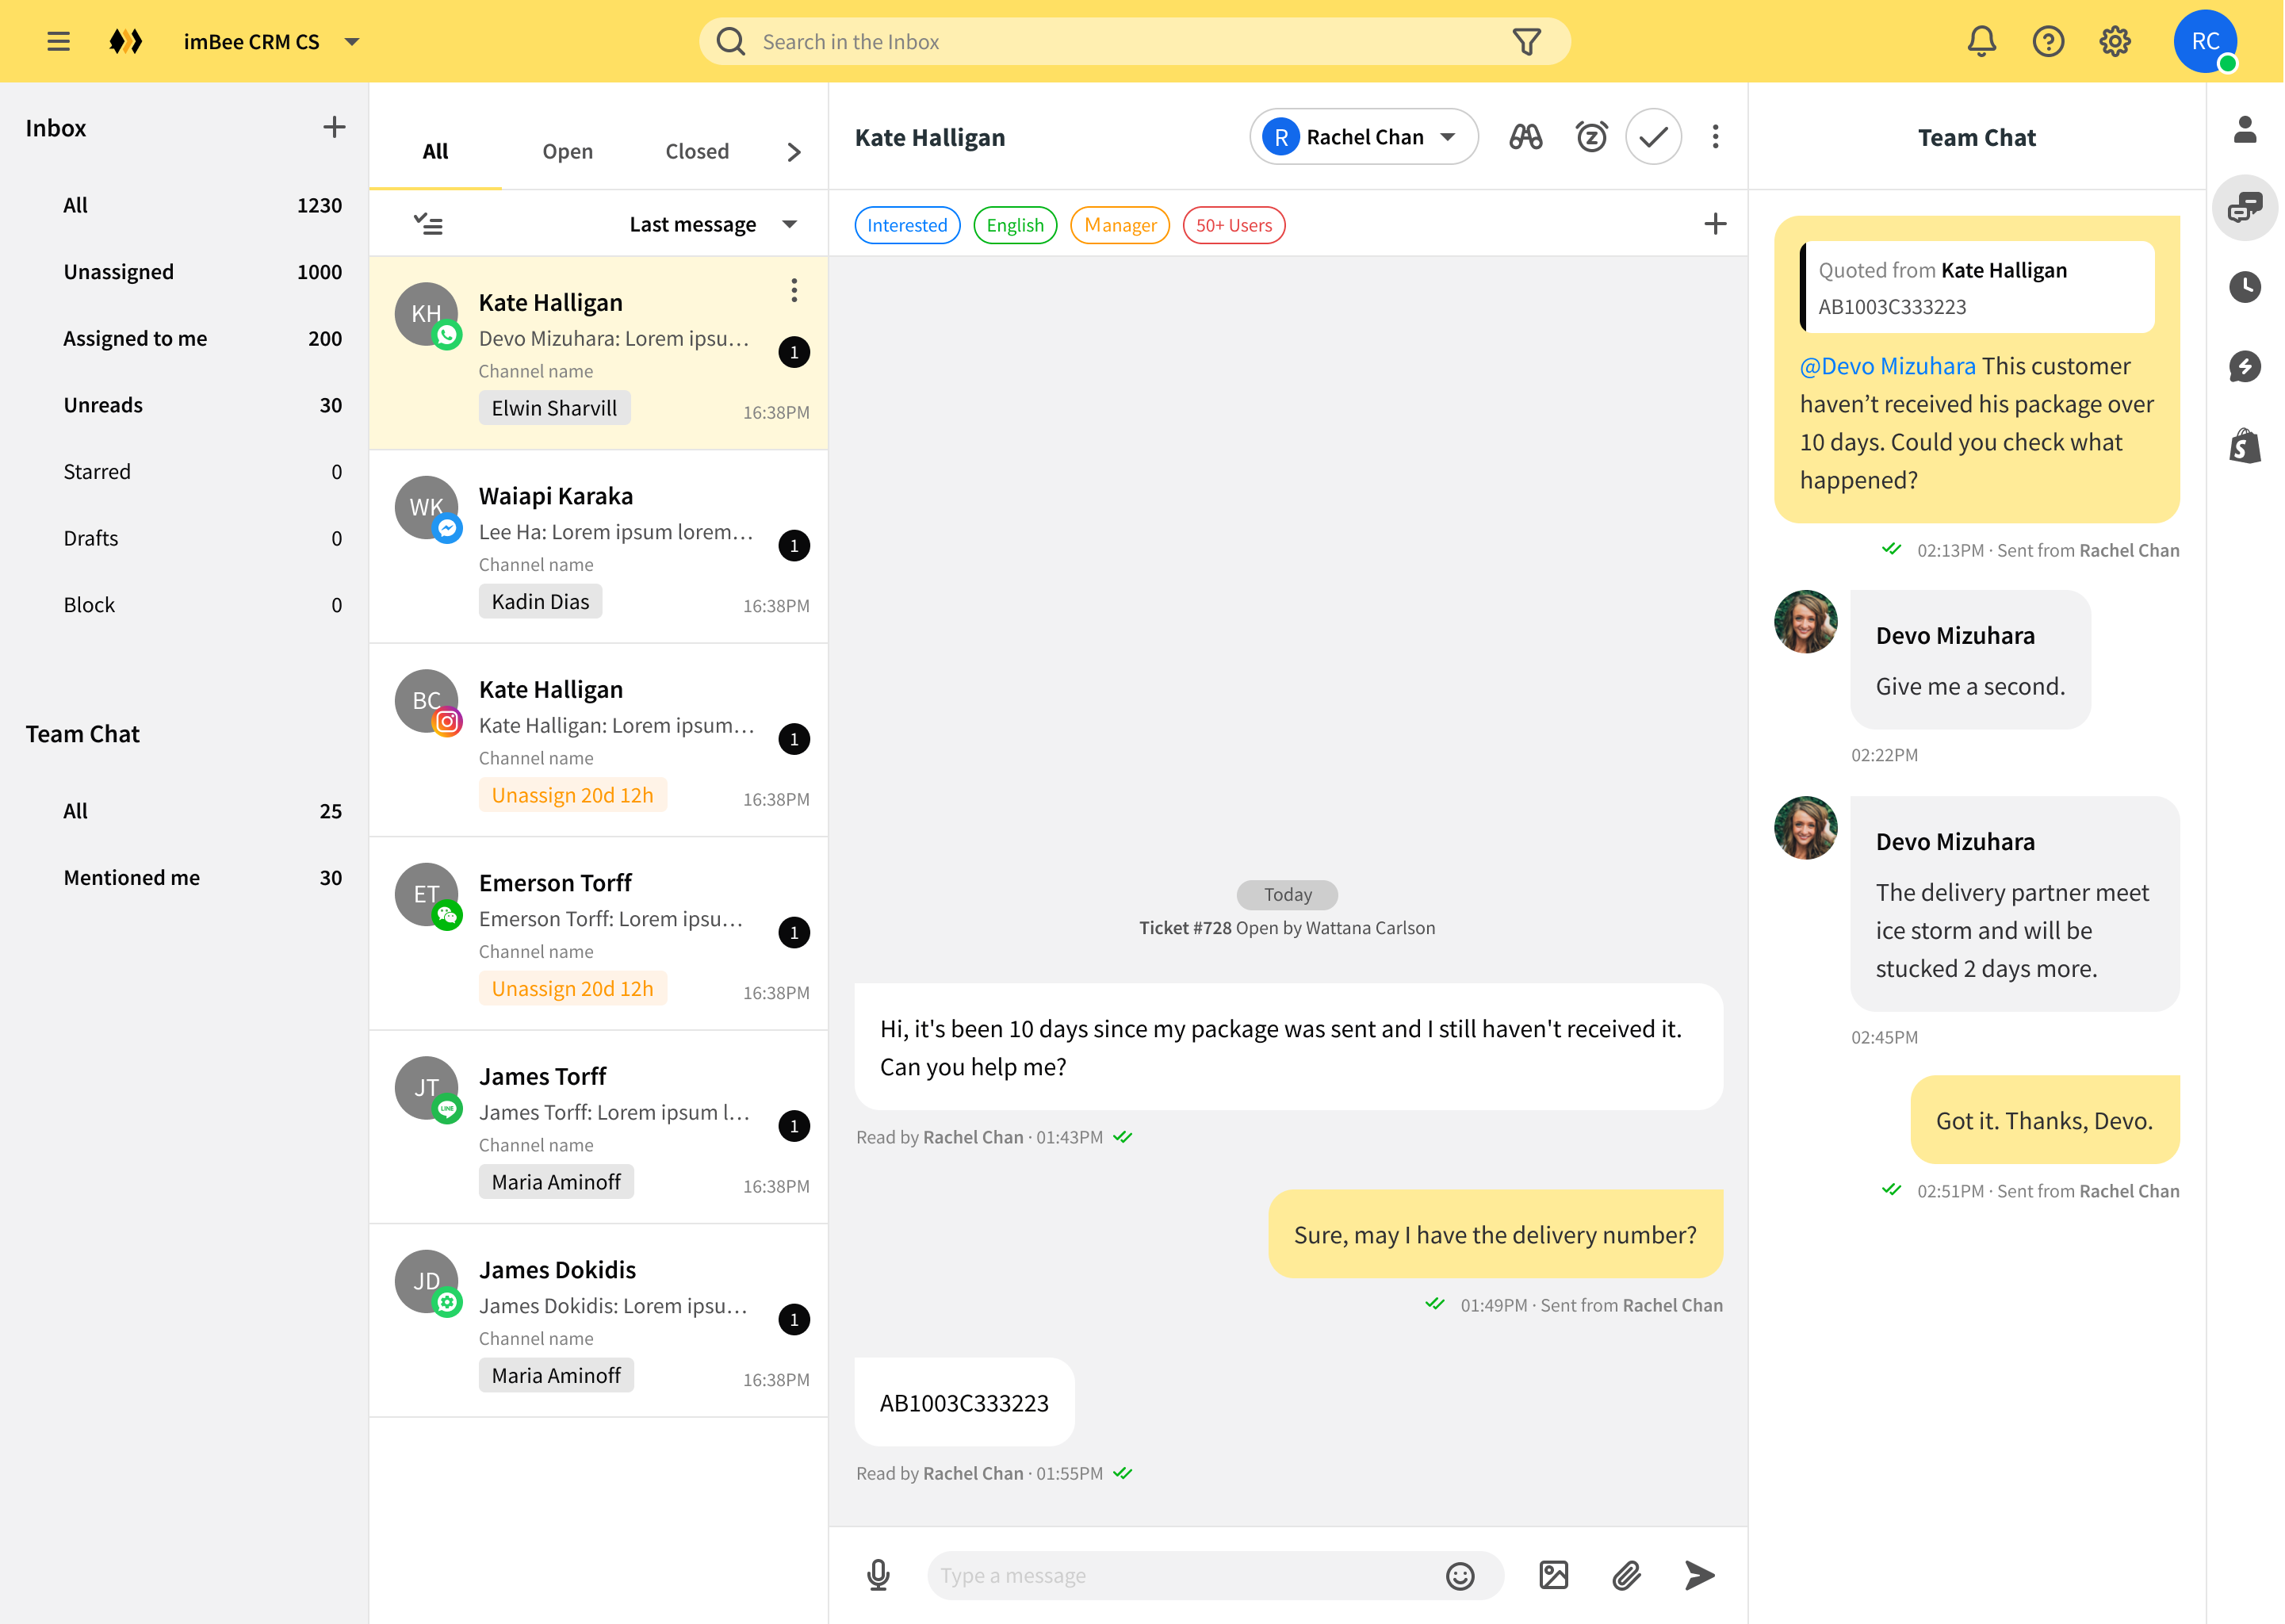Snooze the conversation with alarm icon
The width and height of the screenshot is (2285, 1624).
(x=1590, y=137)
